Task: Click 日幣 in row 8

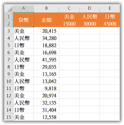Action: tap(24, 67)
